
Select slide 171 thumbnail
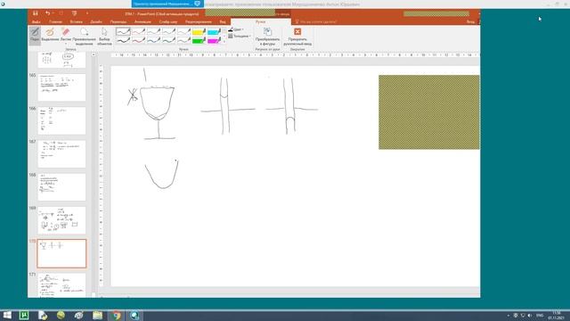click(x=61, y=285)
